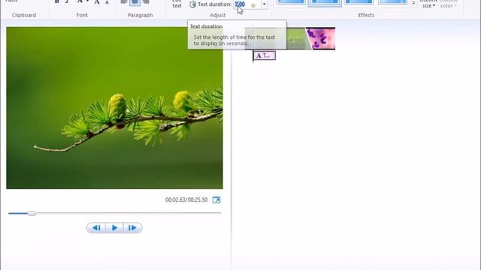Open the Text duration dropdown arrow

point(264,4)
